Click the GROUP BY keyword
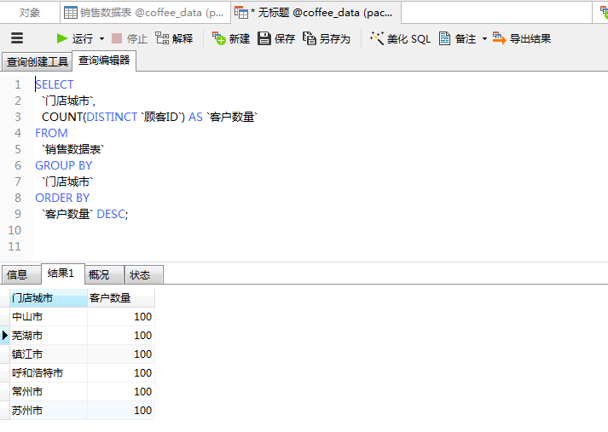Image resolution: width=608 pixels, height=432 pixels. point(64,165)
